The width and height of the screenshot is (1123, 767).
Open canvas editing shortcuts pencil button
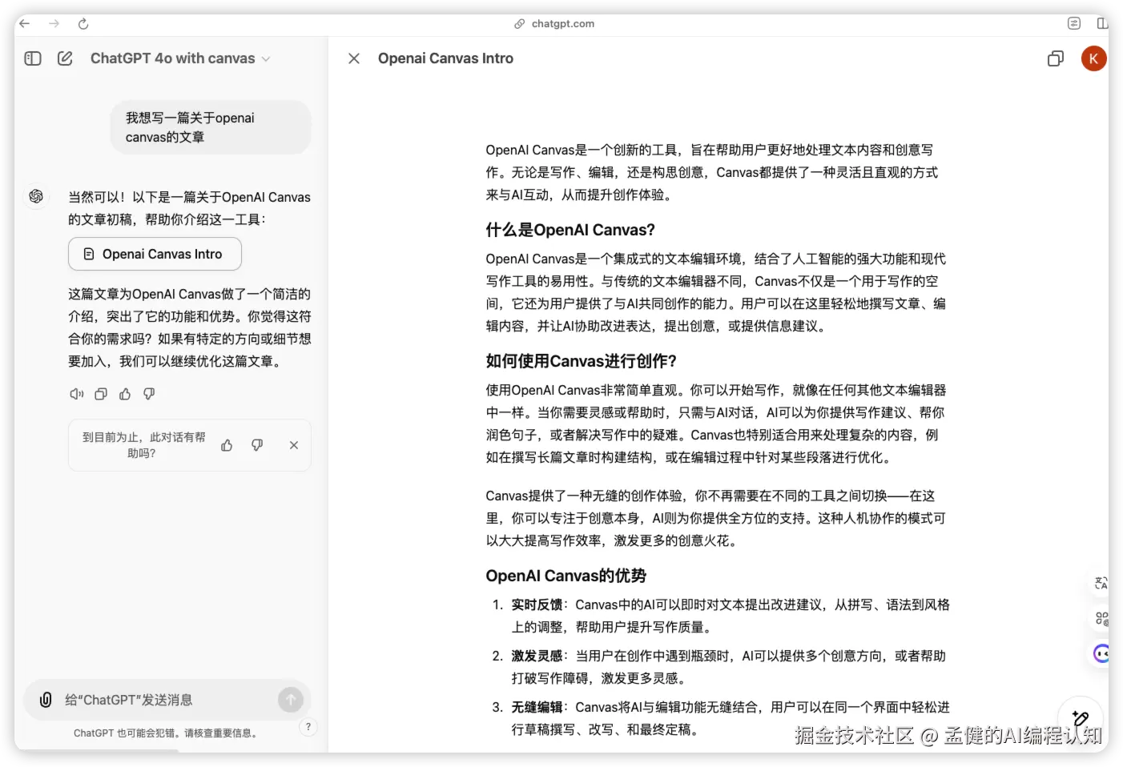(x=1081, y=719)
